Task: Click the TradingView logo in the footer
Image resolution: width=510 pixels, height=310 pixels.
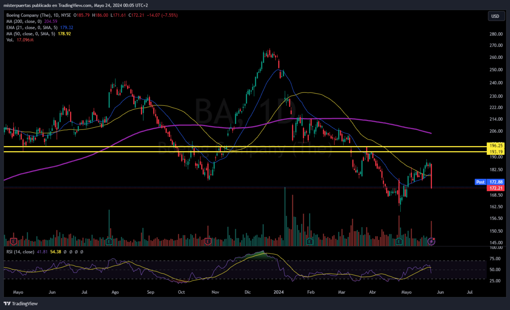Action: [x=21, y=303]
